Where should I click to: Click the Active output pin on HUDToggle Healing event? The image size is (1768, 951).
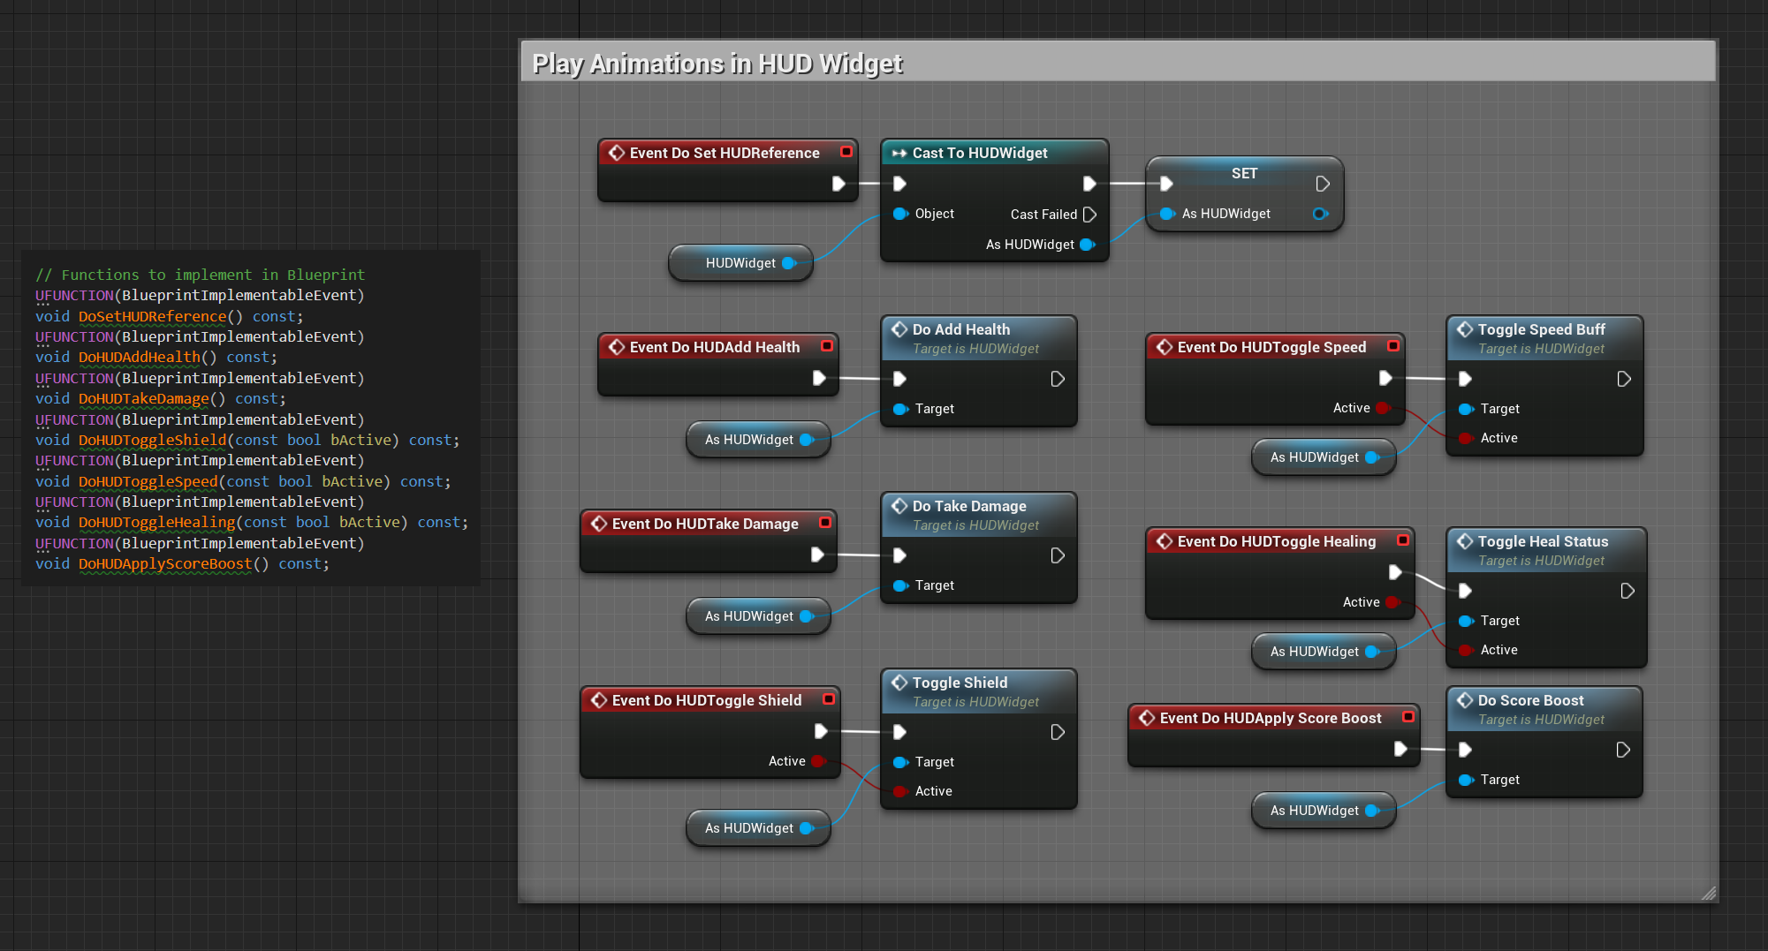tap(1392, 602)
